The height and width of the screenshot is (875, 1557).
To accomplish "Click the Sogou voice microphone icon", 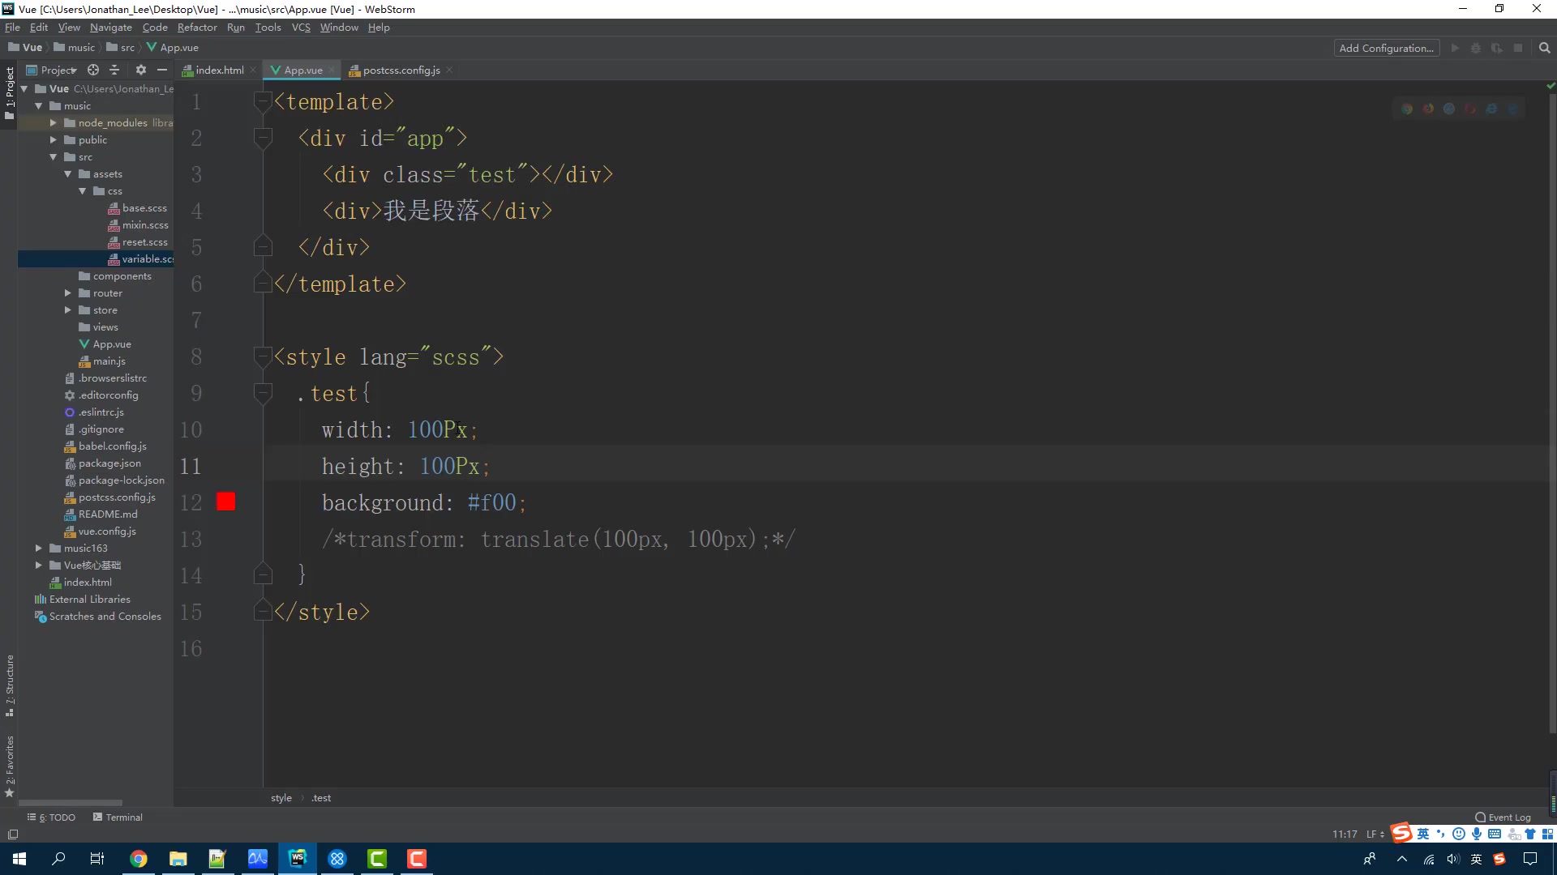I will tap(1477, 834).
